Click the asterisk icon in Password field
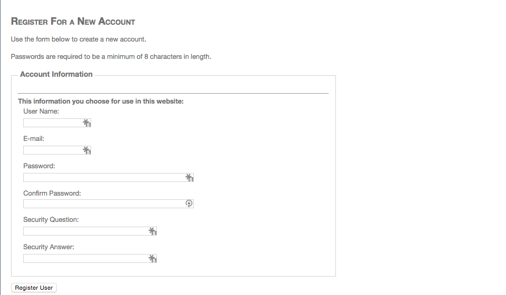The width and height of the screenshot is (506, 295). (x=190, y=178)
